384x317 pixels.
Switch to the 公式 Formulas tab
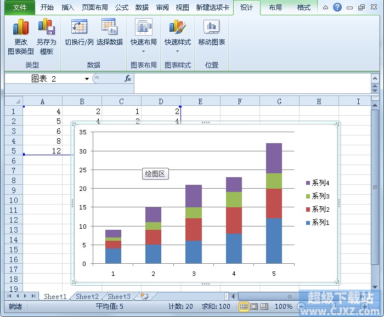tap(122, 8)
